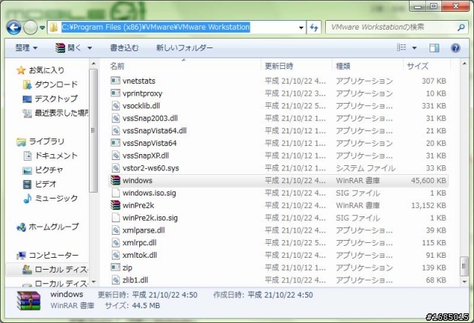Expand the 開く dropdown arrow

(90, 48)
